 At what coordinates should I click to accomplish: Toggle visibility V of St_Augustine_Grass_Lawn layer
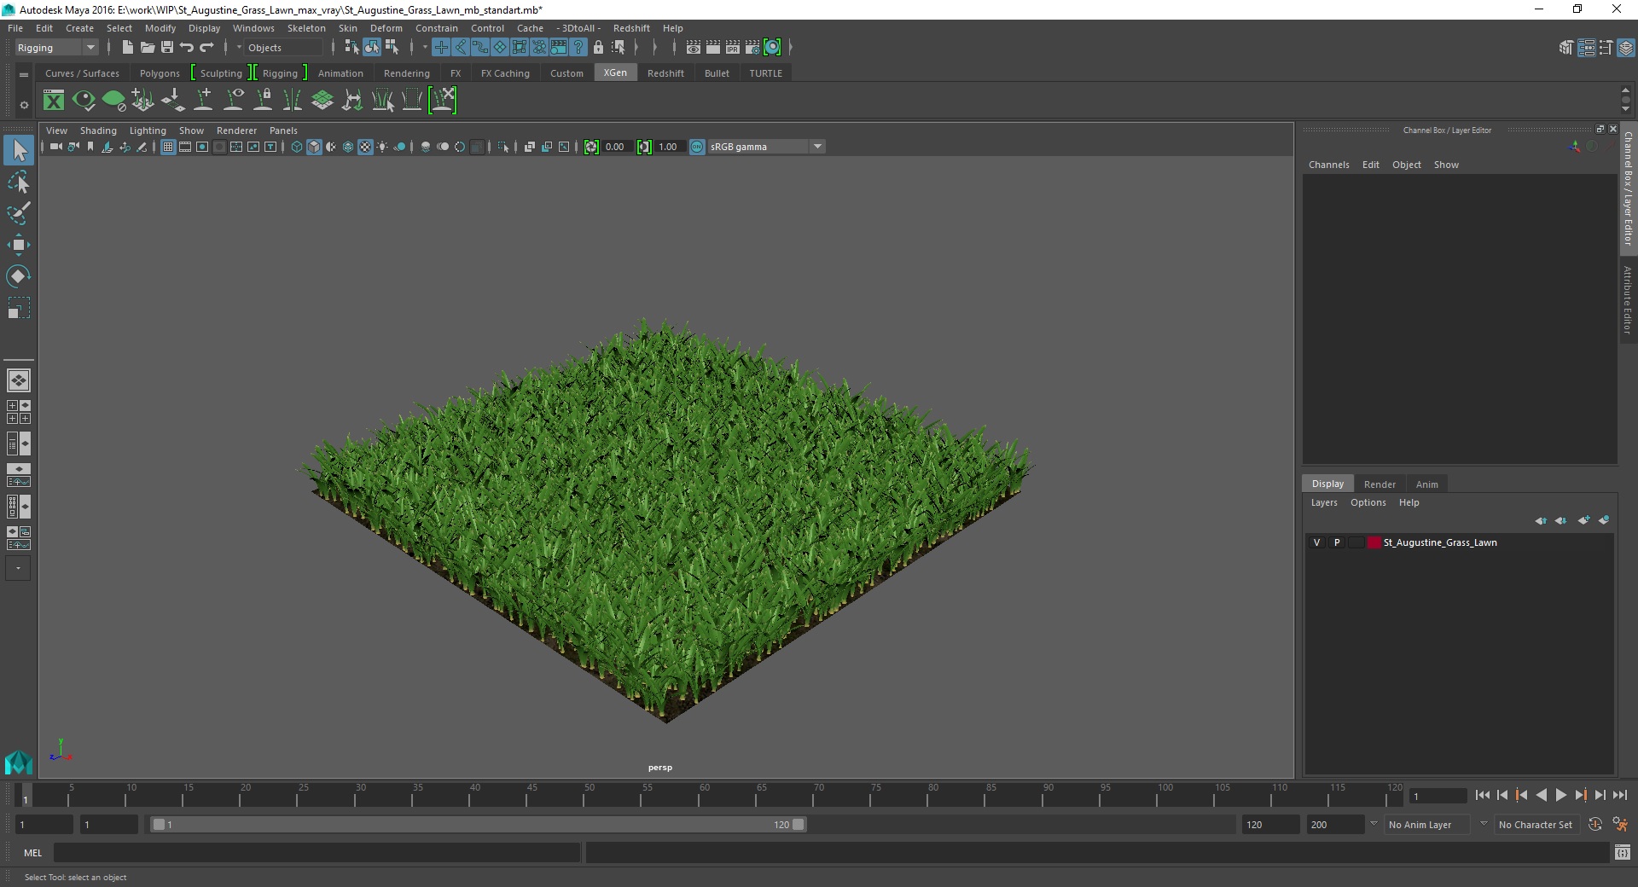coord(1316,542)
